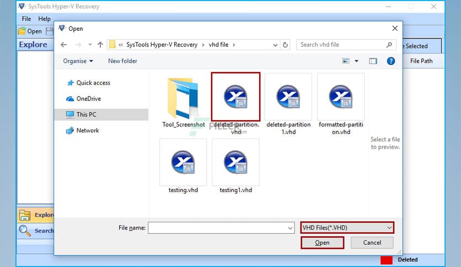Viewport: 461px width, 267px height.
Task: Click the Back arrow in Open dialog
Action: [63, 45]
